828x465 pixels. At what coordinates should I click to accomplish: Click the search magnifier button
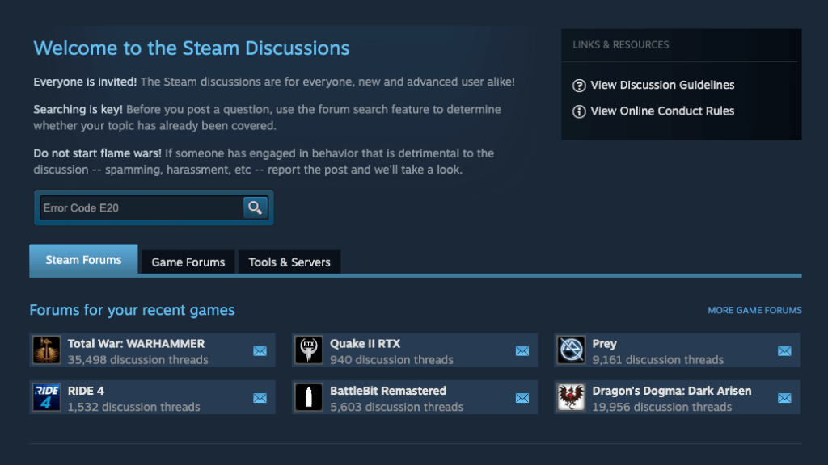255,207
